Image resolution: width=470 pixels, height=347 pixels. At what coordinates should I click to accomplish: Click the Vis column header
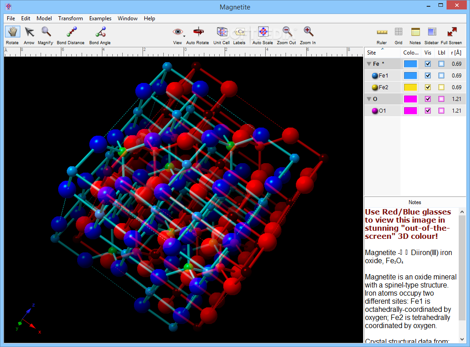tap(428, 52)
